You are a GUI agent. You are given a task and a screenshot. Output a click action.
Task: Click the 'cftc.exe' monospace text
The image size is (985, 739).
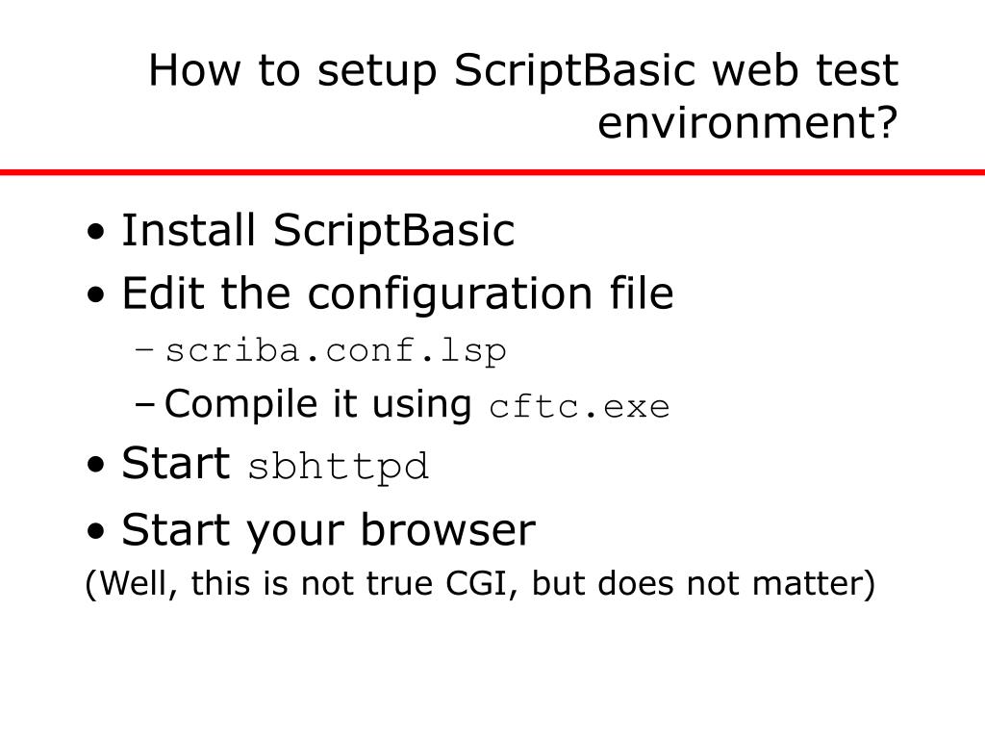(x=578, y=407)
